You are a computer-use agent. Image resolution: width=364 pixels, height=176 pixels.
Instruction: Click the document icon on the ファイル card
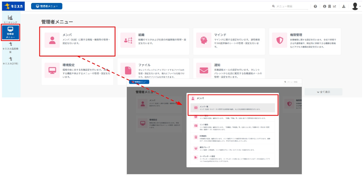tap(128, 70)
